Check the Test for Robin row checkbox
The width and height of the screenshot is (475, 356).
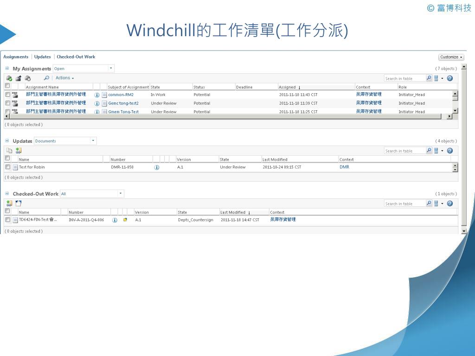coord(7,167)
